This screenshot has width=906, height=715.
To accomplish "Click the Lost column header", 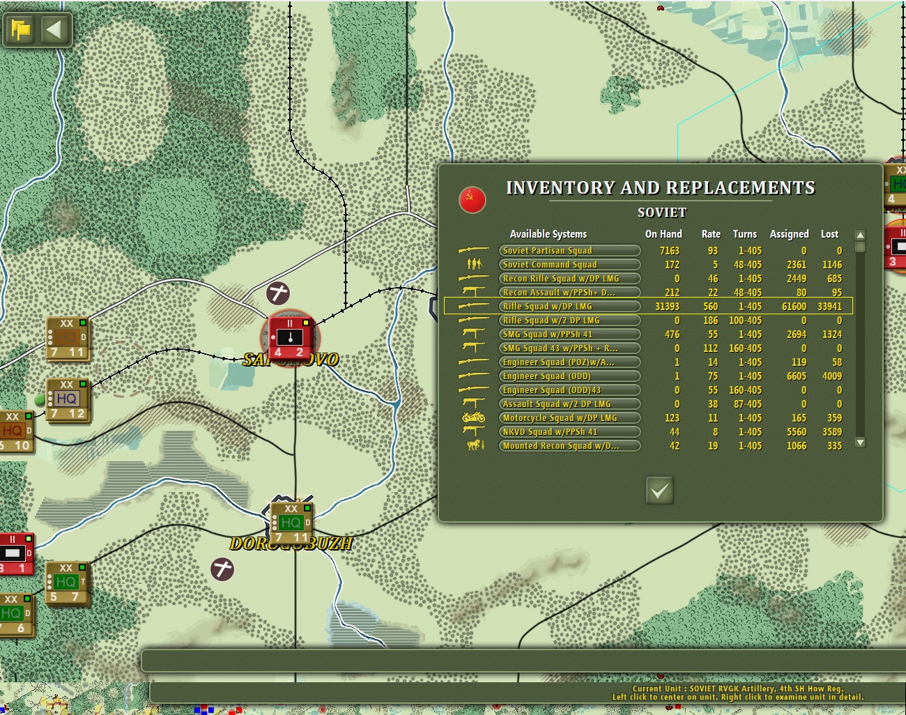I will tap(829, 234).
